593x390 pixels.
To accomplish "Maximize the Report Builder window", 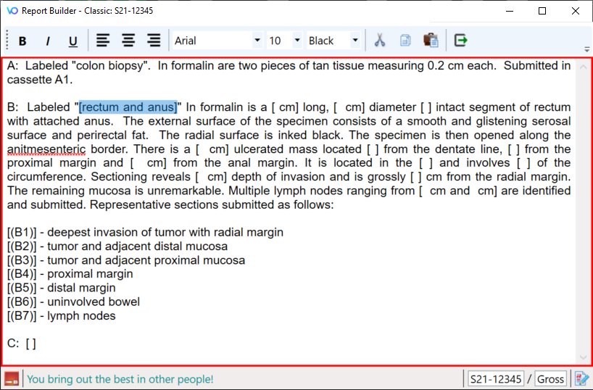I will click(x=542, y=11).
